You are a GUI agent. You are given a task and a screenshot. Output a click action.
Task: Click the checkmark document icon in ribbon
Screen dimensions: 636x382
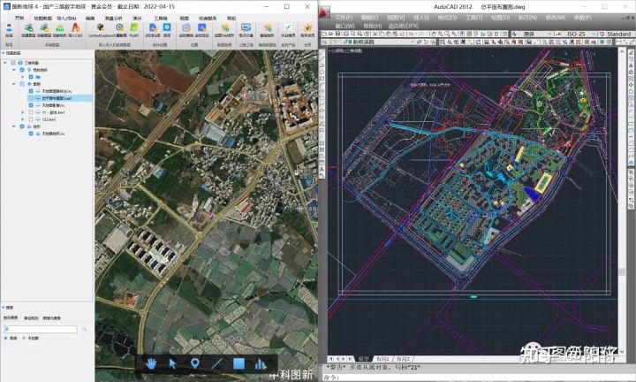[288, 27]
